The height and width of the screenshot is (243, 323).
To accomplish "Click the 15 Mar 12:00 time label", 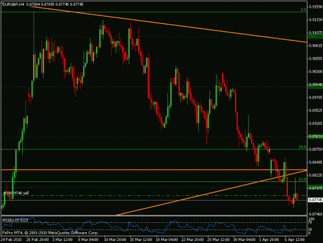I will click(x=141, y=240).
